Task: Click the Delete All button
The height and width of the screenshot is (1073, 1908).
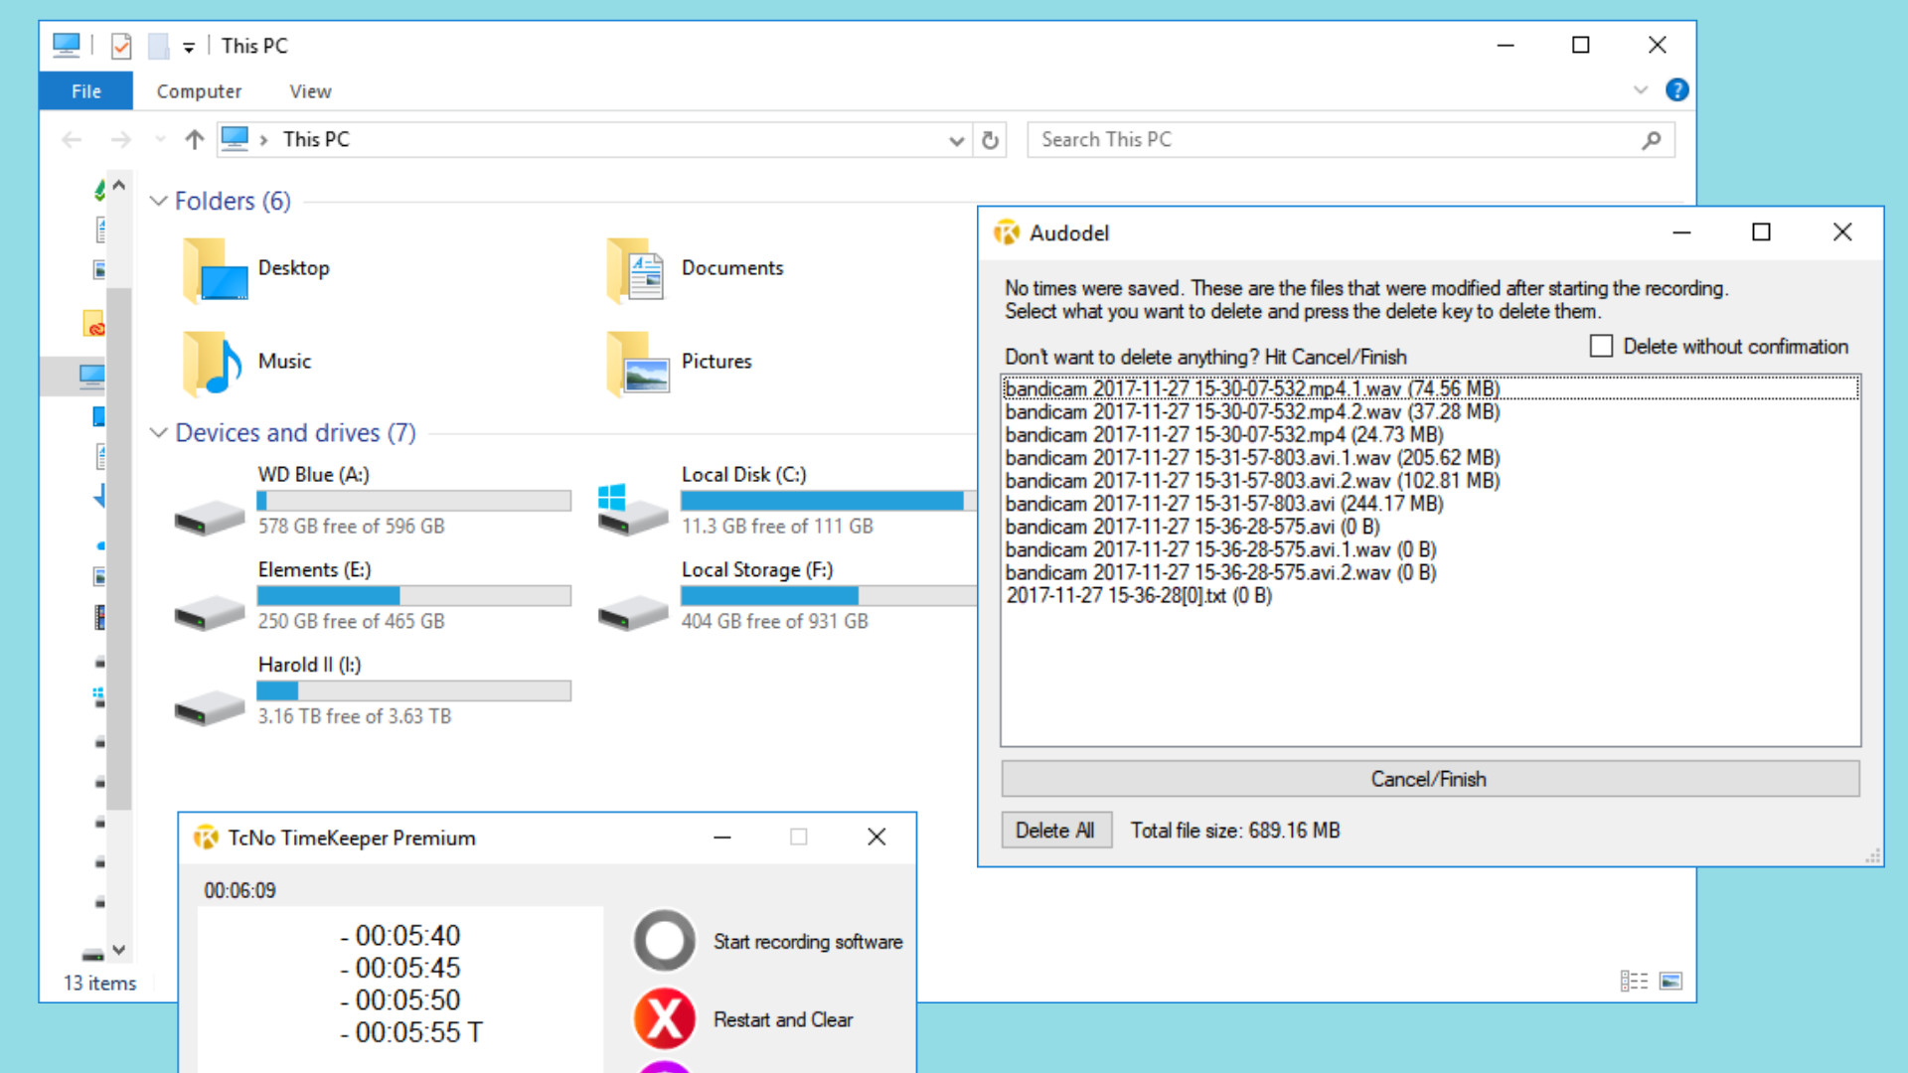Action: coord(1056,830)
